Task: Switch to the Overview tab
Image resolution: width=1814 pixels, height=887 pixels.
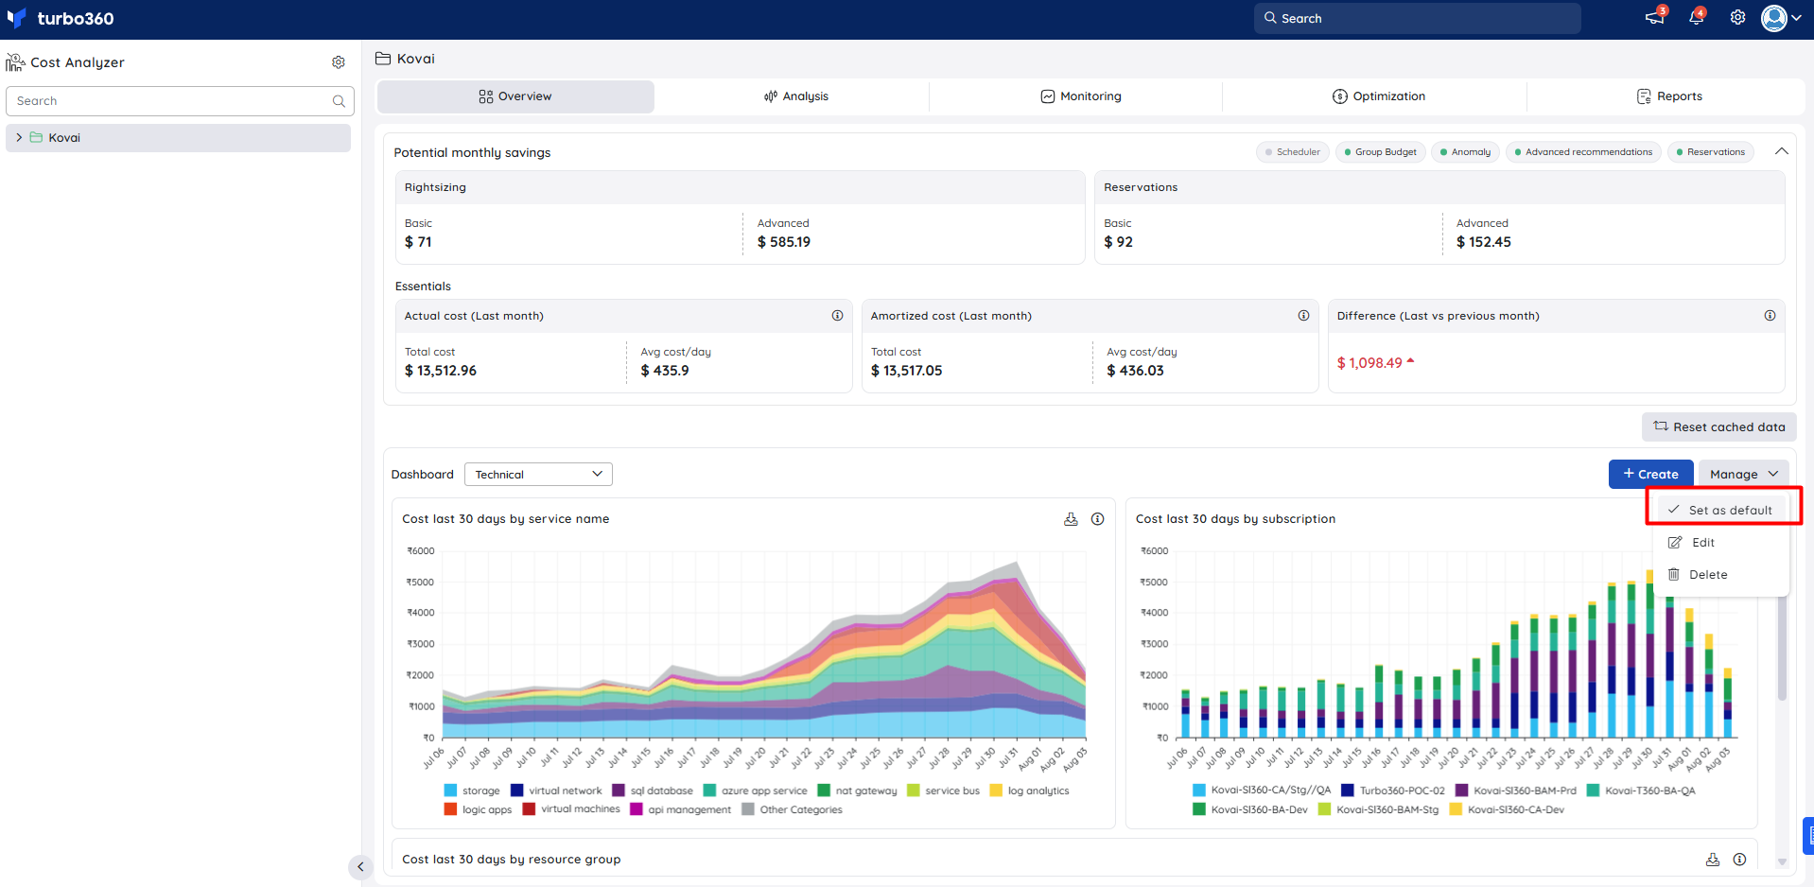Action: [515, 96]
